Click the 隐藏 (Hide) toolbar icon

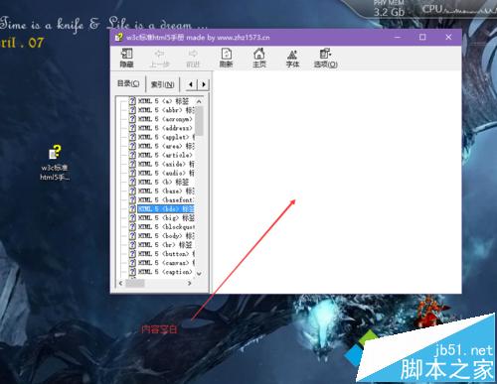point(126,58)
